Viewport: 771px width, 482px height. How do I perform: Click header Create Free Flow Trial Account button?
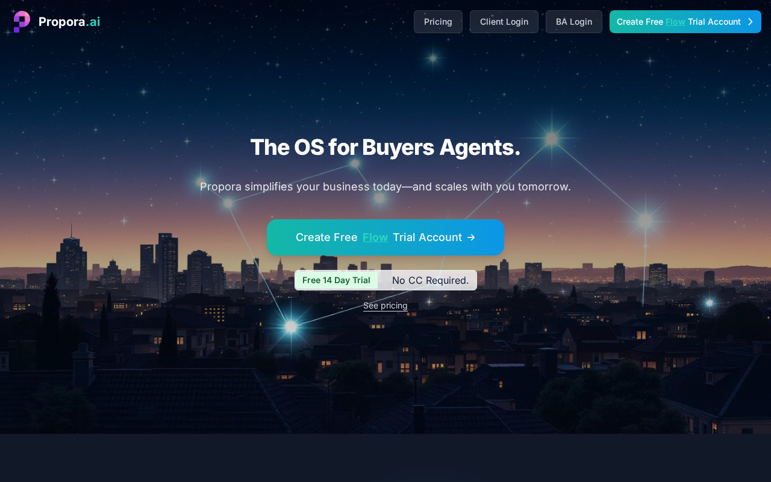pos(685,22)
